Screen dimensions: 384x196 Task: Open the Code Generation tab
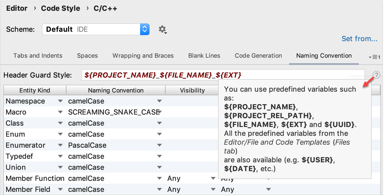coord(258,55)
